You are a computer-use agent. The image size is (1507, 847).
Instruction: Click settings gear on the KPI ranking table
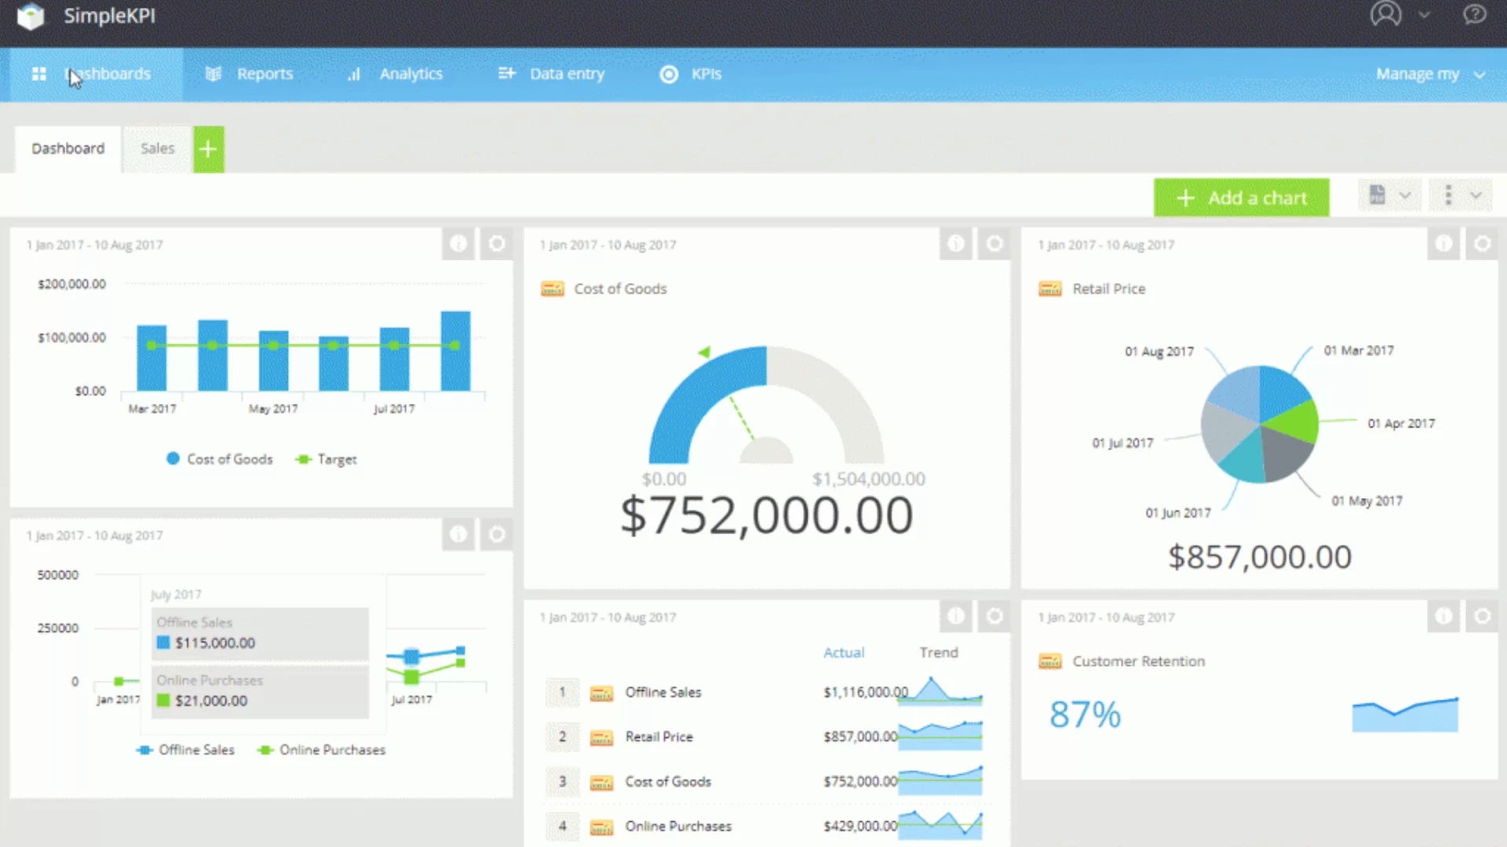pos(994,616)
